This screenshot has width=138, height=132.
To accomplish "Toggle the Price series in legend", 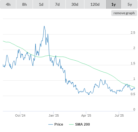I will point(56,124).
